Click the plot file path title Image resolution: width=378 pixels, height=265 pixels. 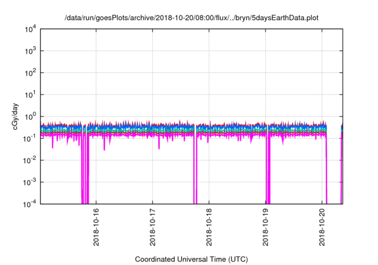pyautogui.click(x=191, y=18)
